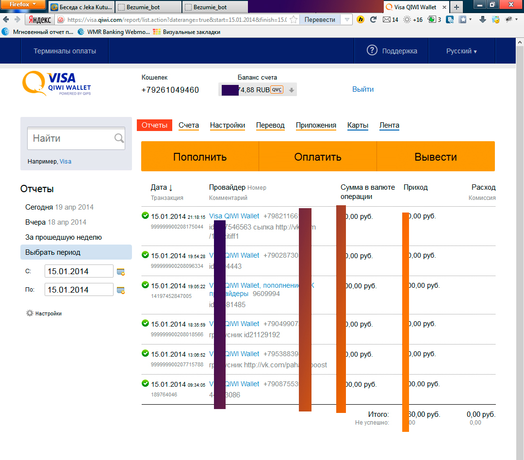Viewport: 524px width, 460px height.
Task: Click green check of 09:34:05 transaction
Action: pyautogui.click(x=145, y=383)
